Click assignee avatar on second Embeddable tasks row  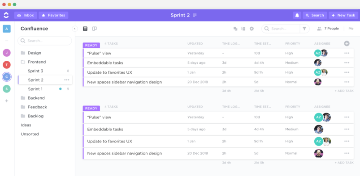[319, 129]
